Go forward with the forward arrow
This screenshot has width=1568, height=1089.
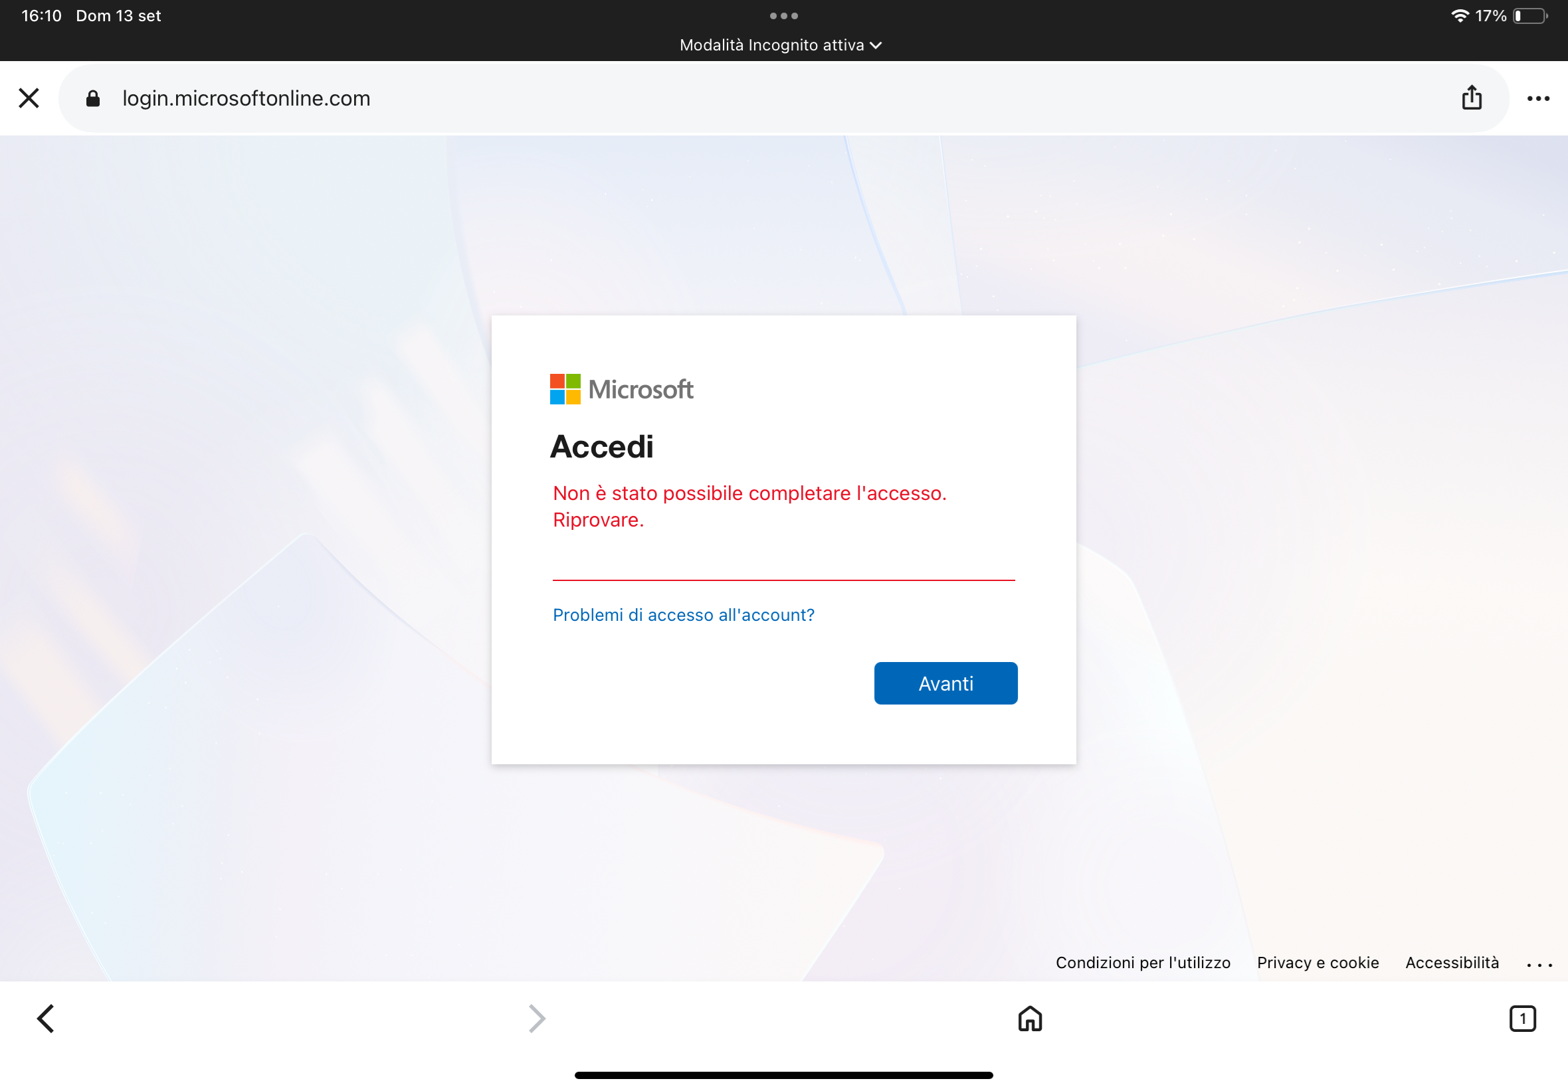(x=538, y=1019)
